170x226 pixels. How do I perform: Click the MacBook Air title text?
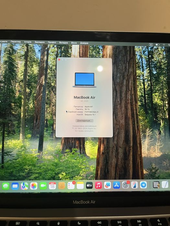(x=85, y=98)
